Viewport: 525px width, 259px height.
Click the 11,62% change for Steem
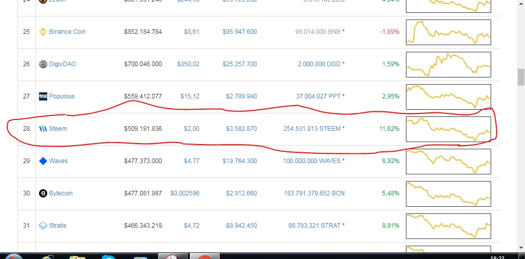[390, 129]
